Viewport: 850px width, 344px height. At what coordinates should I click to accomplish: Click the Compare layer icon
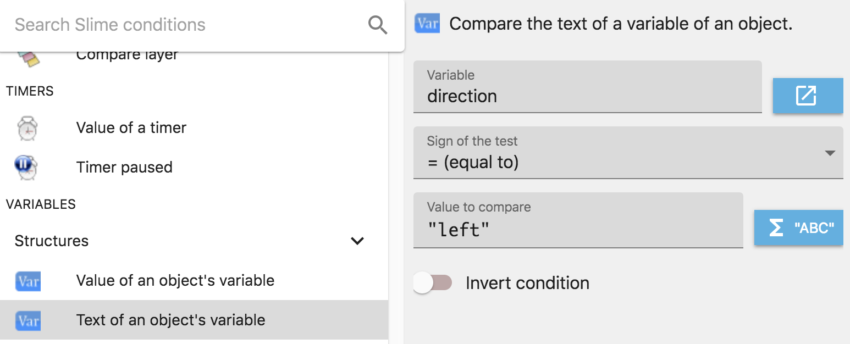click(x=27, y=58)
